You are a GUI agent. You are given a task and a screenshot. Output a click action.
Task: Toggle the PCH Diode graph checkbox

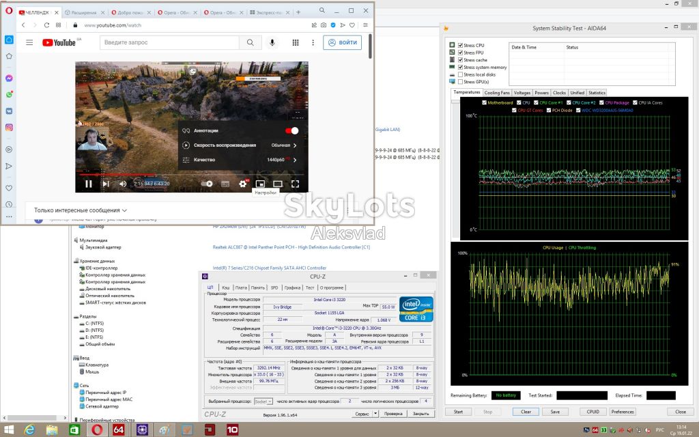(549, 110)
